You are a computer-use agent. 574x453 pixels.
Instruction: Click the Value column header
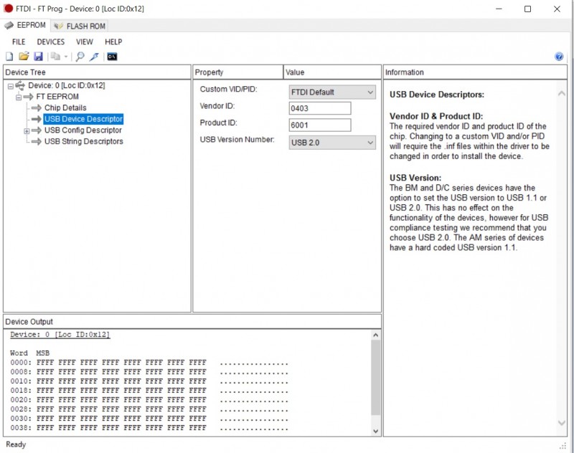[332, 72]
